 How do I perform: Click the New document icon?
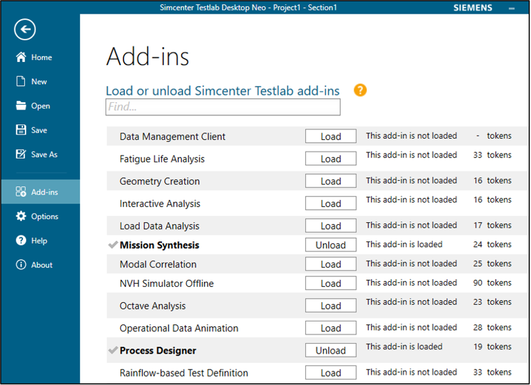pos(21,81)
